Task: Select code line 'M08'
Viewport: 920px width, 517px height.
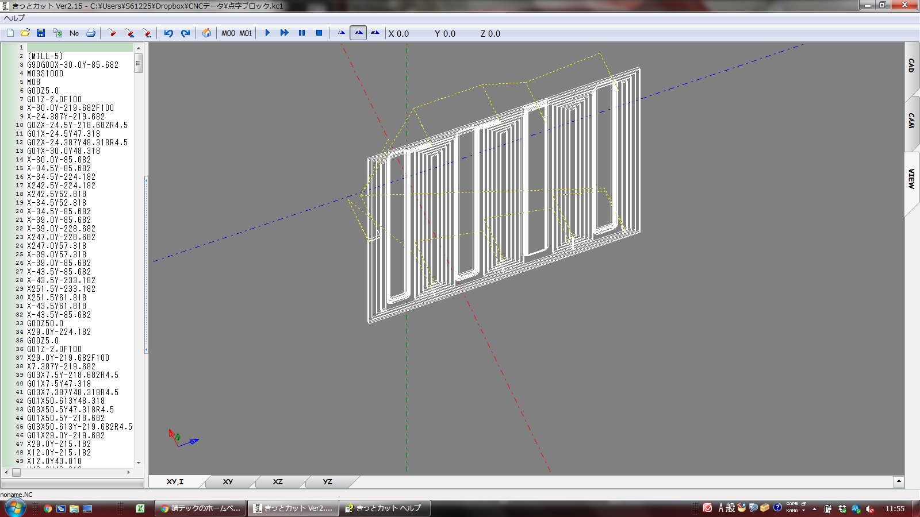Action: point(34,82)
